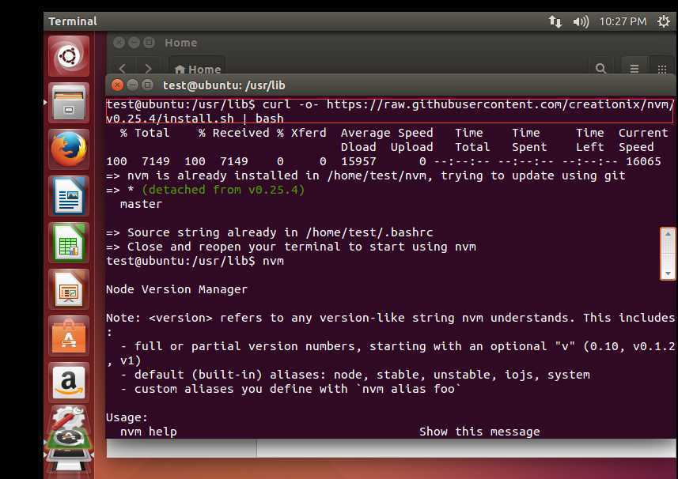Open Amazon shortcut in launcher
This screenshot has height=479, width=678.
(x=69, y=383)
